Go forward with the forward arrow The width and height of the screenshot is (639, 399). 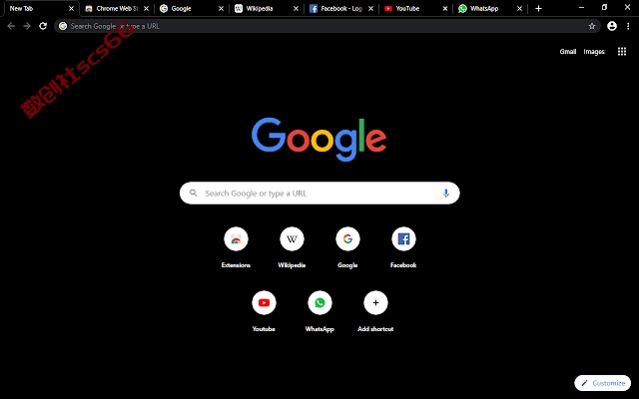(x=27, y=26)
